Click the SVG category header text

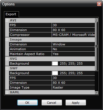[14, 59]
